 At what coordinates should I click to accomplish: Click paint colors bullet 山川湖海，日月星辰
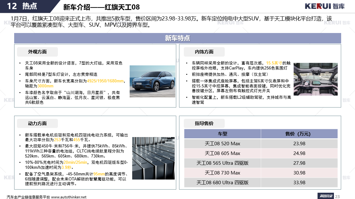(72, 97)
